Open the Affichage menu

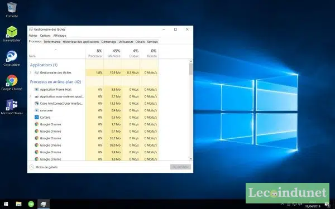pyautogui.click(x=60, y=36)
